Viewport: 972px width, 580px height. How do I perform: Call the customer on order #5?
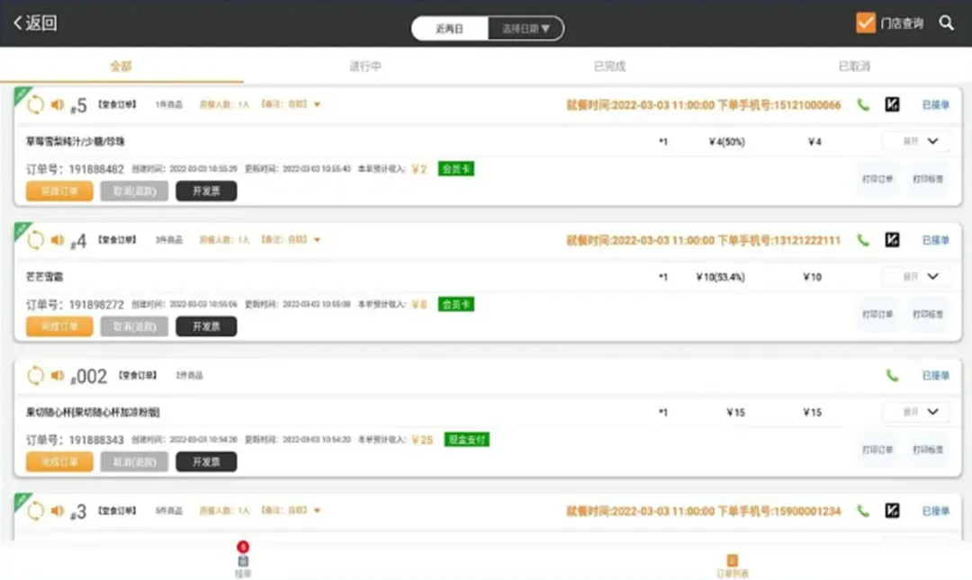tap(863, 104)
